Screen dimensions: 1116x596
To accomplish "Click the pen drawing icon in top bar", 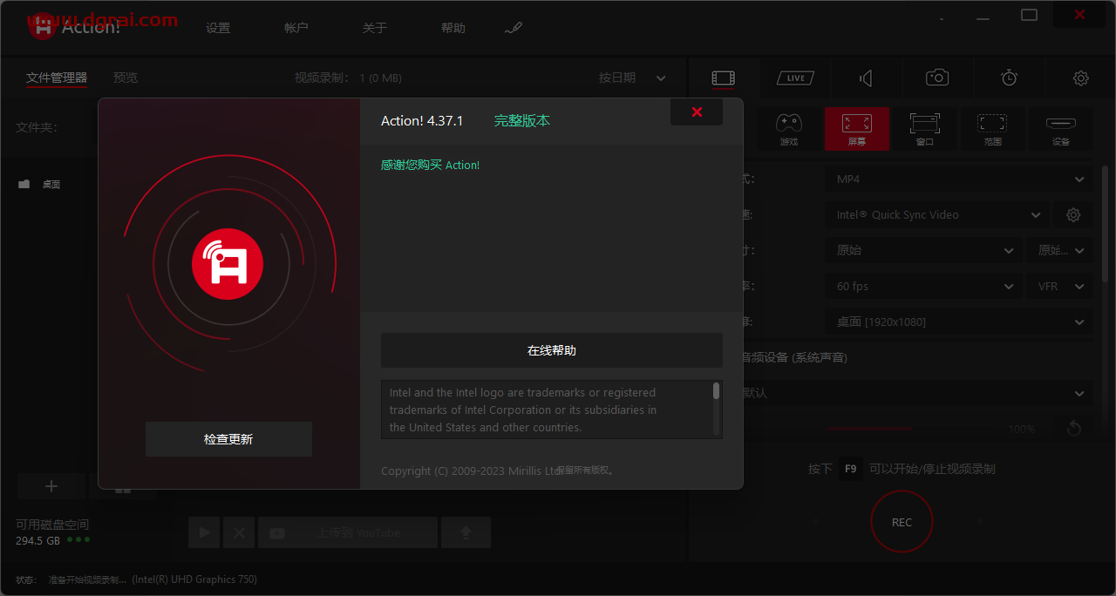I will pyautogui.click(x=514, y=28).
